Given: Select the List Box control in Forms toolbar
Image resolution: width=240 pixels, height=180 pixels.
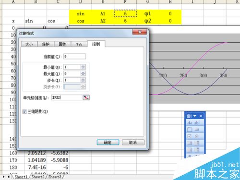Looking at the screenshot, I should pos(190,143).
